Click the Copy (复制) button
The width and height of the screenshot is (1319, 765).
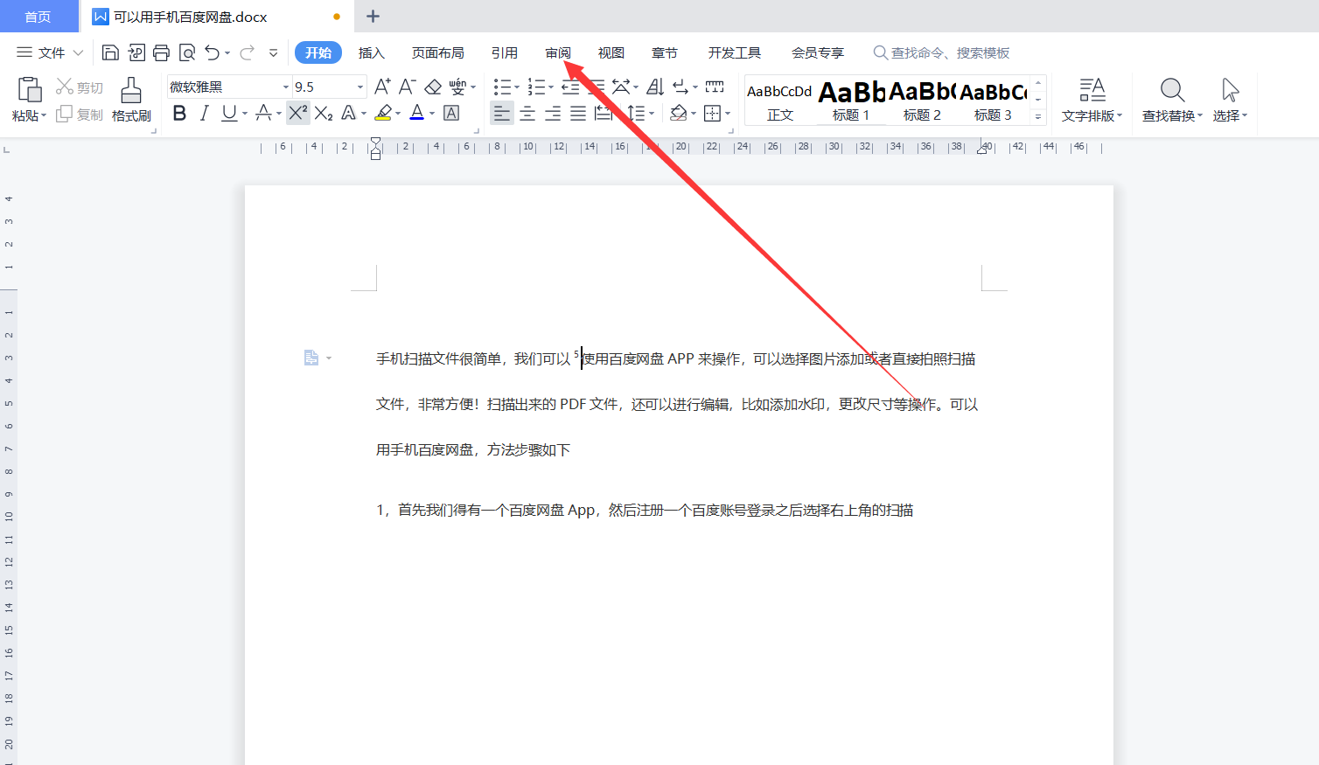[80, 115]
